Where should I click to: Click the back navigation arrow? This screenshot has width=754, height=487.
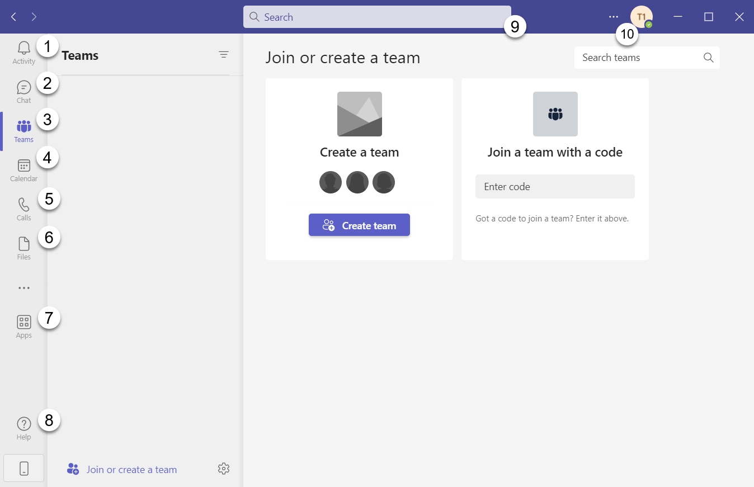(13, 17)
